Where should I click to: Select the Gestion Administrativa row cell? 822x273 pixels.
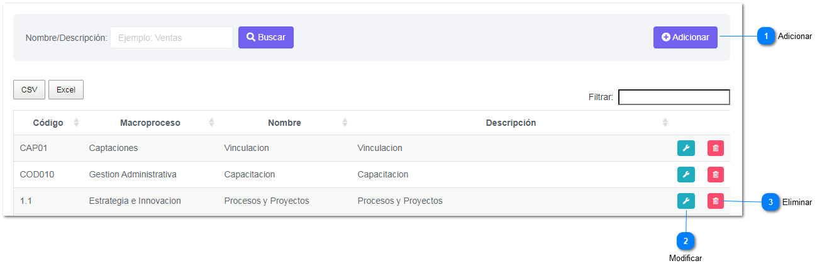click(x=133, y=174)
